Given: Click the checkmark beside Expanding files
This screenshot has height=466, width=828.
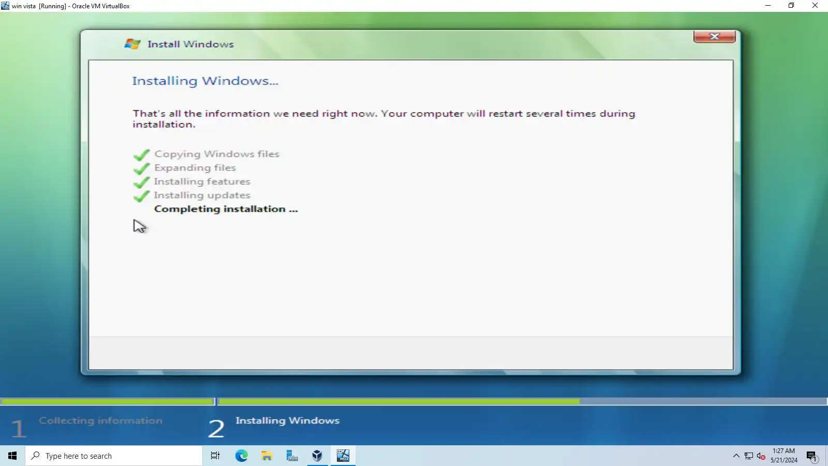Looking at the screenshot, I should click(x=141, y=169).
